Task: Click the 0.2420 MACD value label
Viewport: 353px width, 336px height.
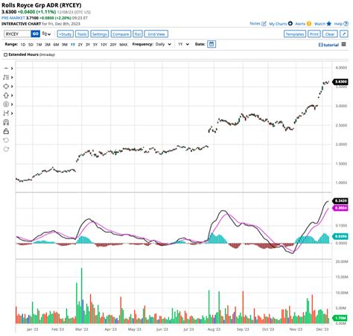Action: point(340,200)
